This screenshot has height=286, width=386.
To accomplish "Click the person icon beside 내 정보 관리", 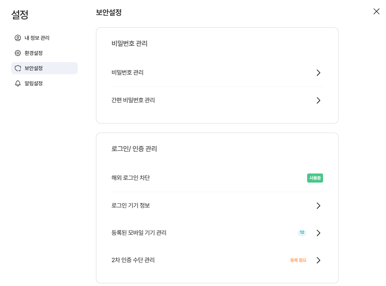I will point(18,38).
